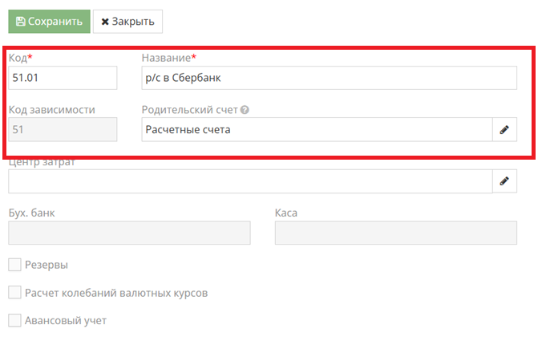The image size is (546, 353).
Task: Click the pencil icon for Центр затрат
Action: [x=504, y=181]
